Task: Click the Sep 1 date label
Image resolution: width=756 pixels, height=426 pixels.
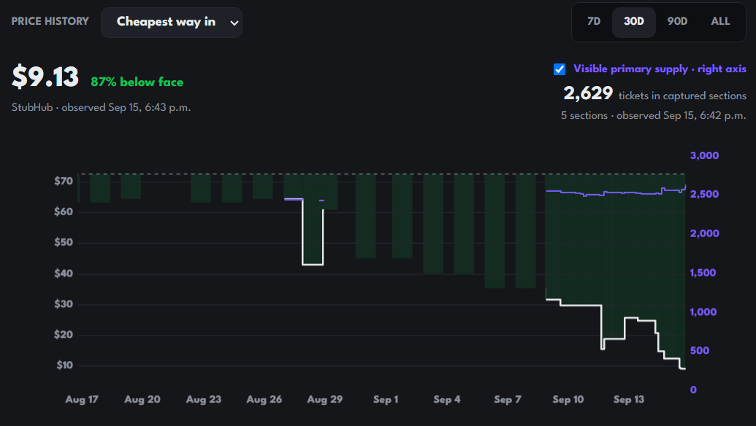Action: [x=386, y=400]
